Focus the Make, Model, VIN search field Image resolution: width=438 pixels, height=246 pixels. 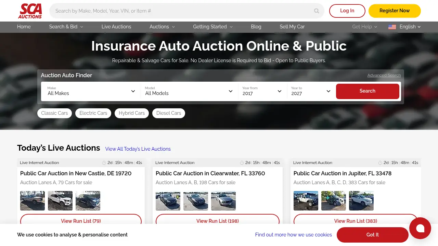tap(187, 11)
